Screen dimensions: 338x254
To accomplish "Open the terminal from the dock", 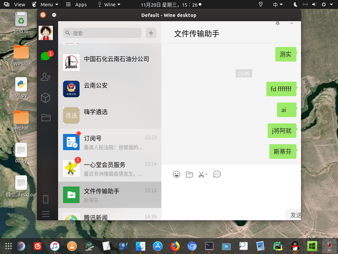I will pos(209,246).
